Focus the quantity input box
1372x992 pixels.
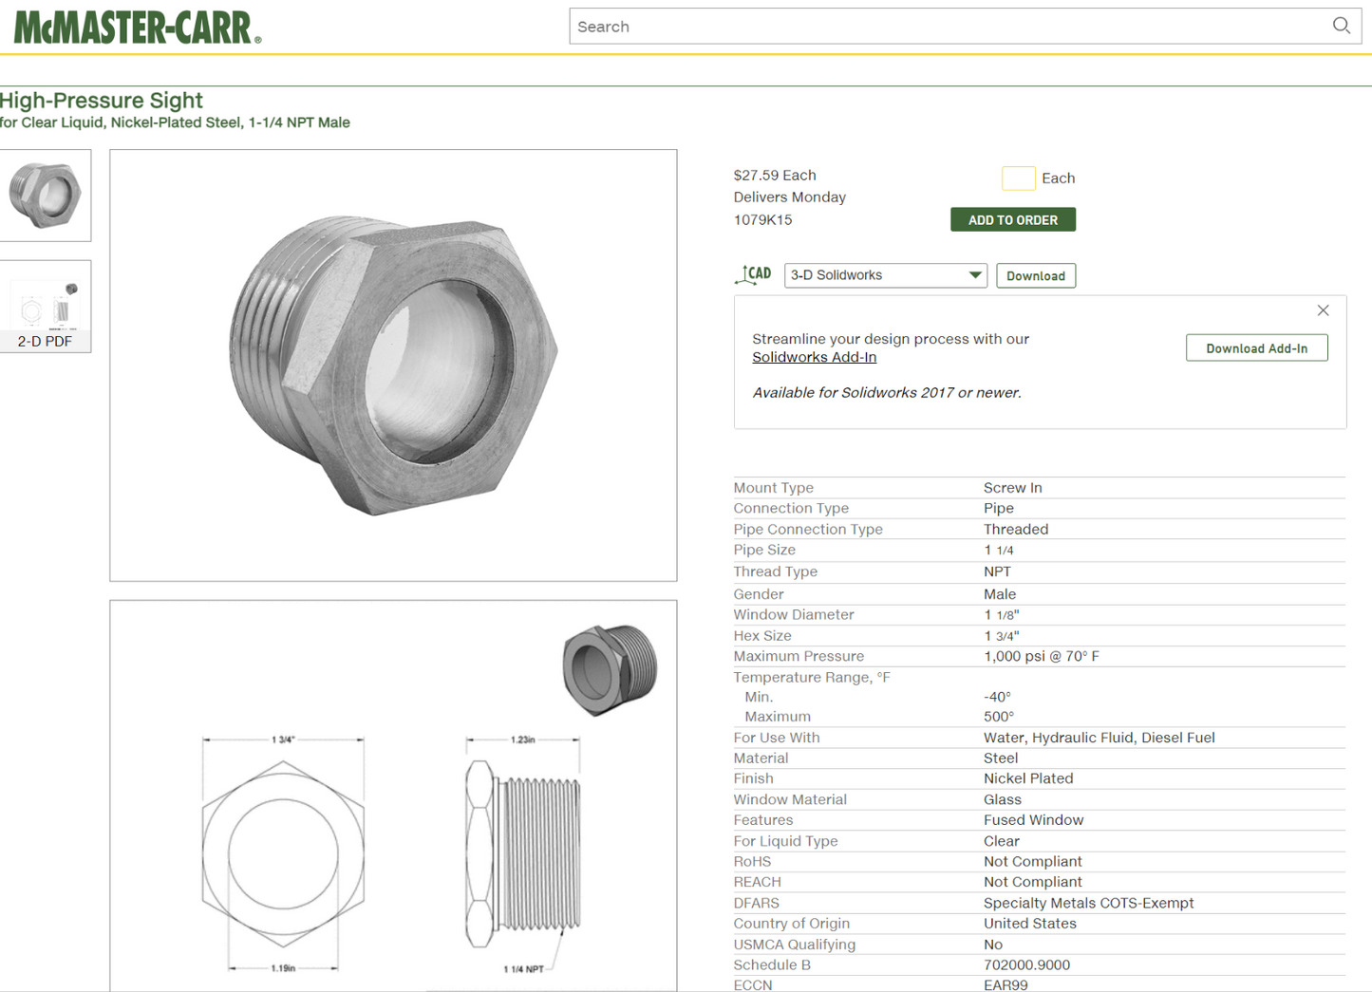pos(1018,178)
